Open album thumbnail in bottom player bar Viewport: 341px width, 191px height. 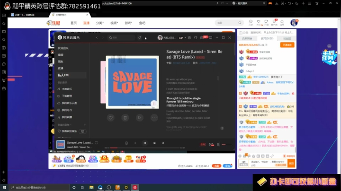click(x=61, y=145)
